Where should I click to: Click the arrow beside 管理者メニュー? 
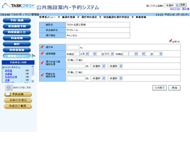pos(33,56)
